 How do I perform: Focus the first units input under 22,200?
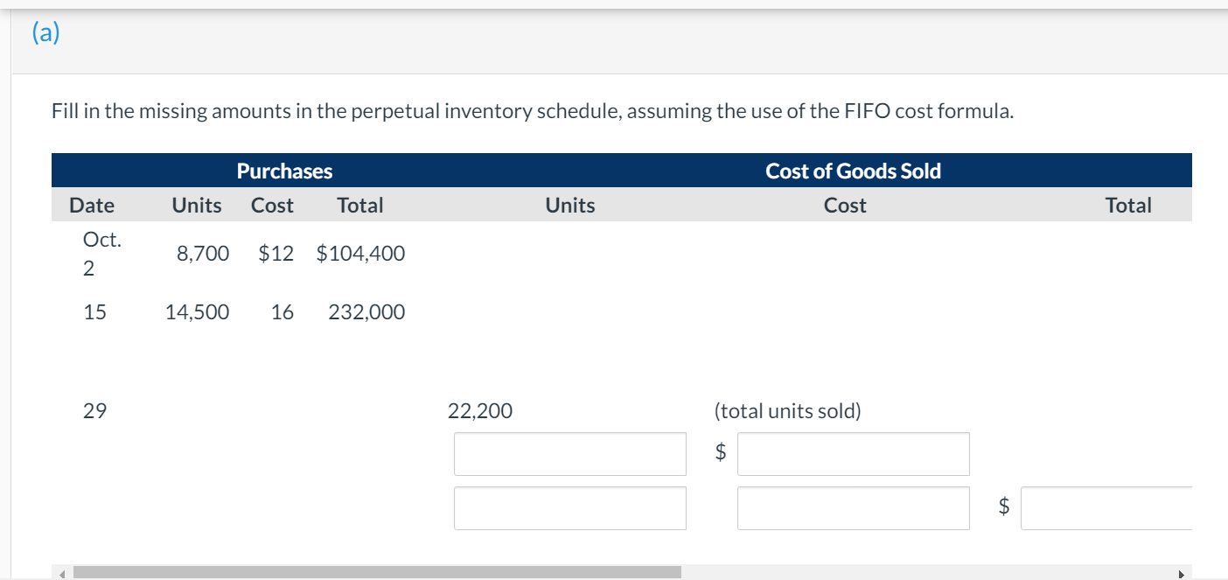coord(569,454)
